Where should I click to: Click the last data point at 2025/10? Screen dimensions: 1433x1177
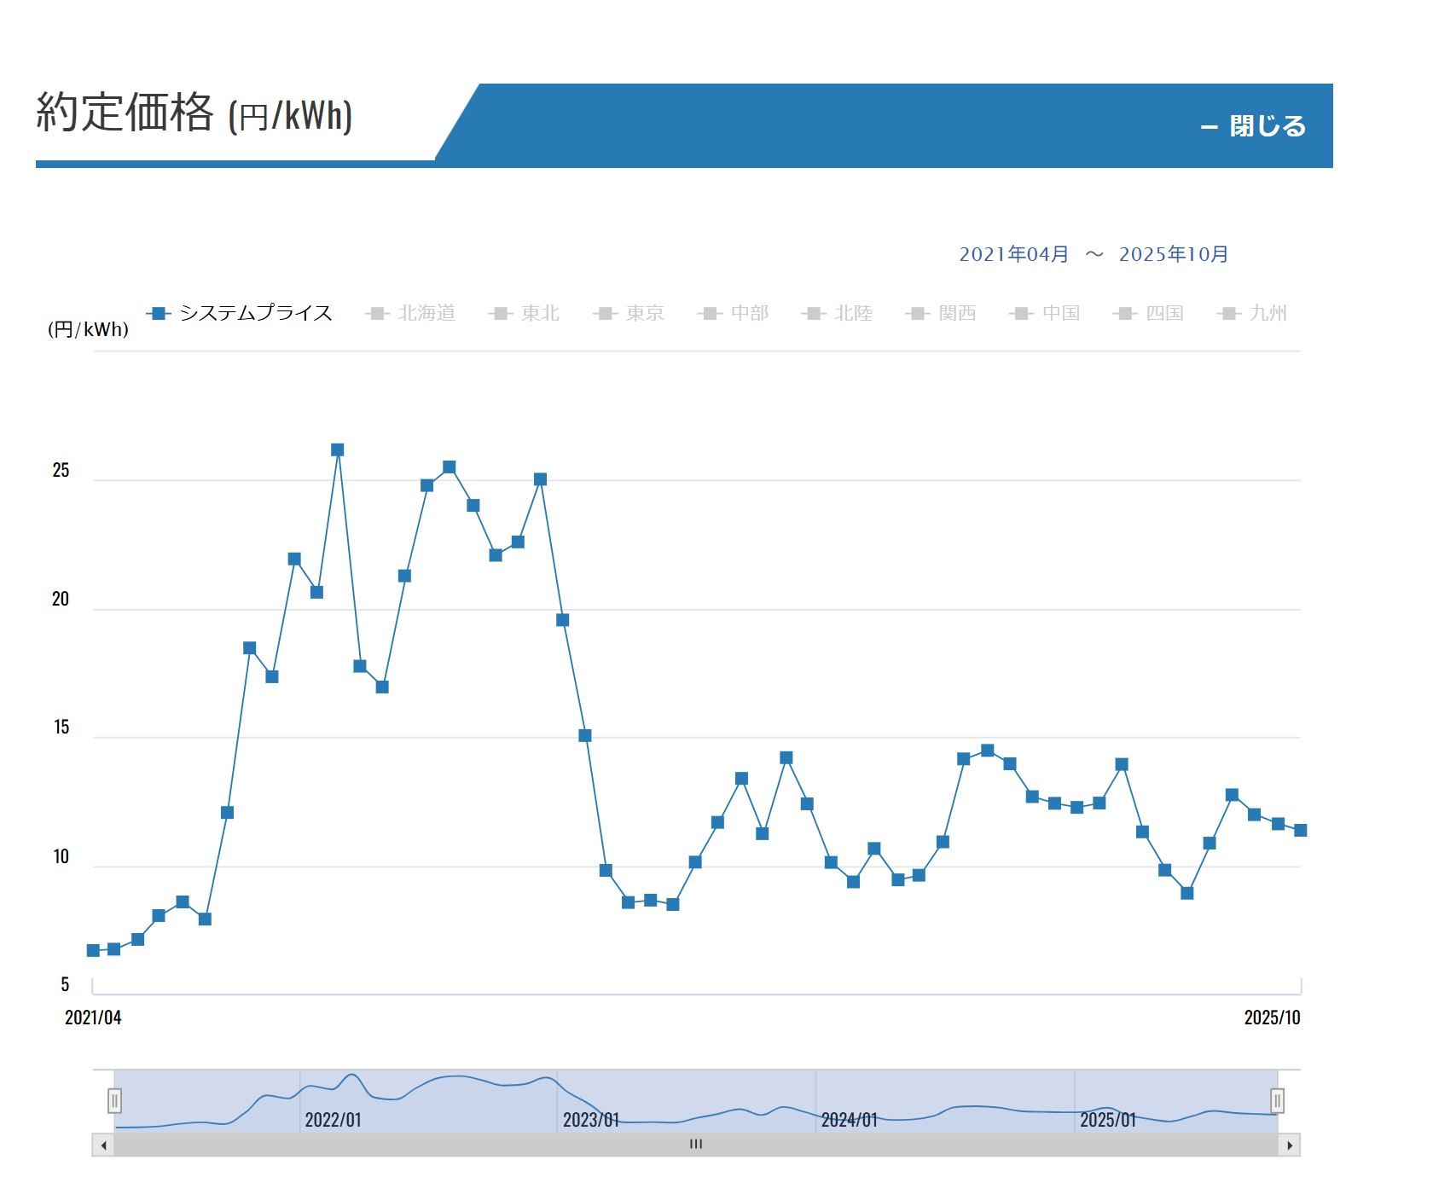(x=1300, y=830)
